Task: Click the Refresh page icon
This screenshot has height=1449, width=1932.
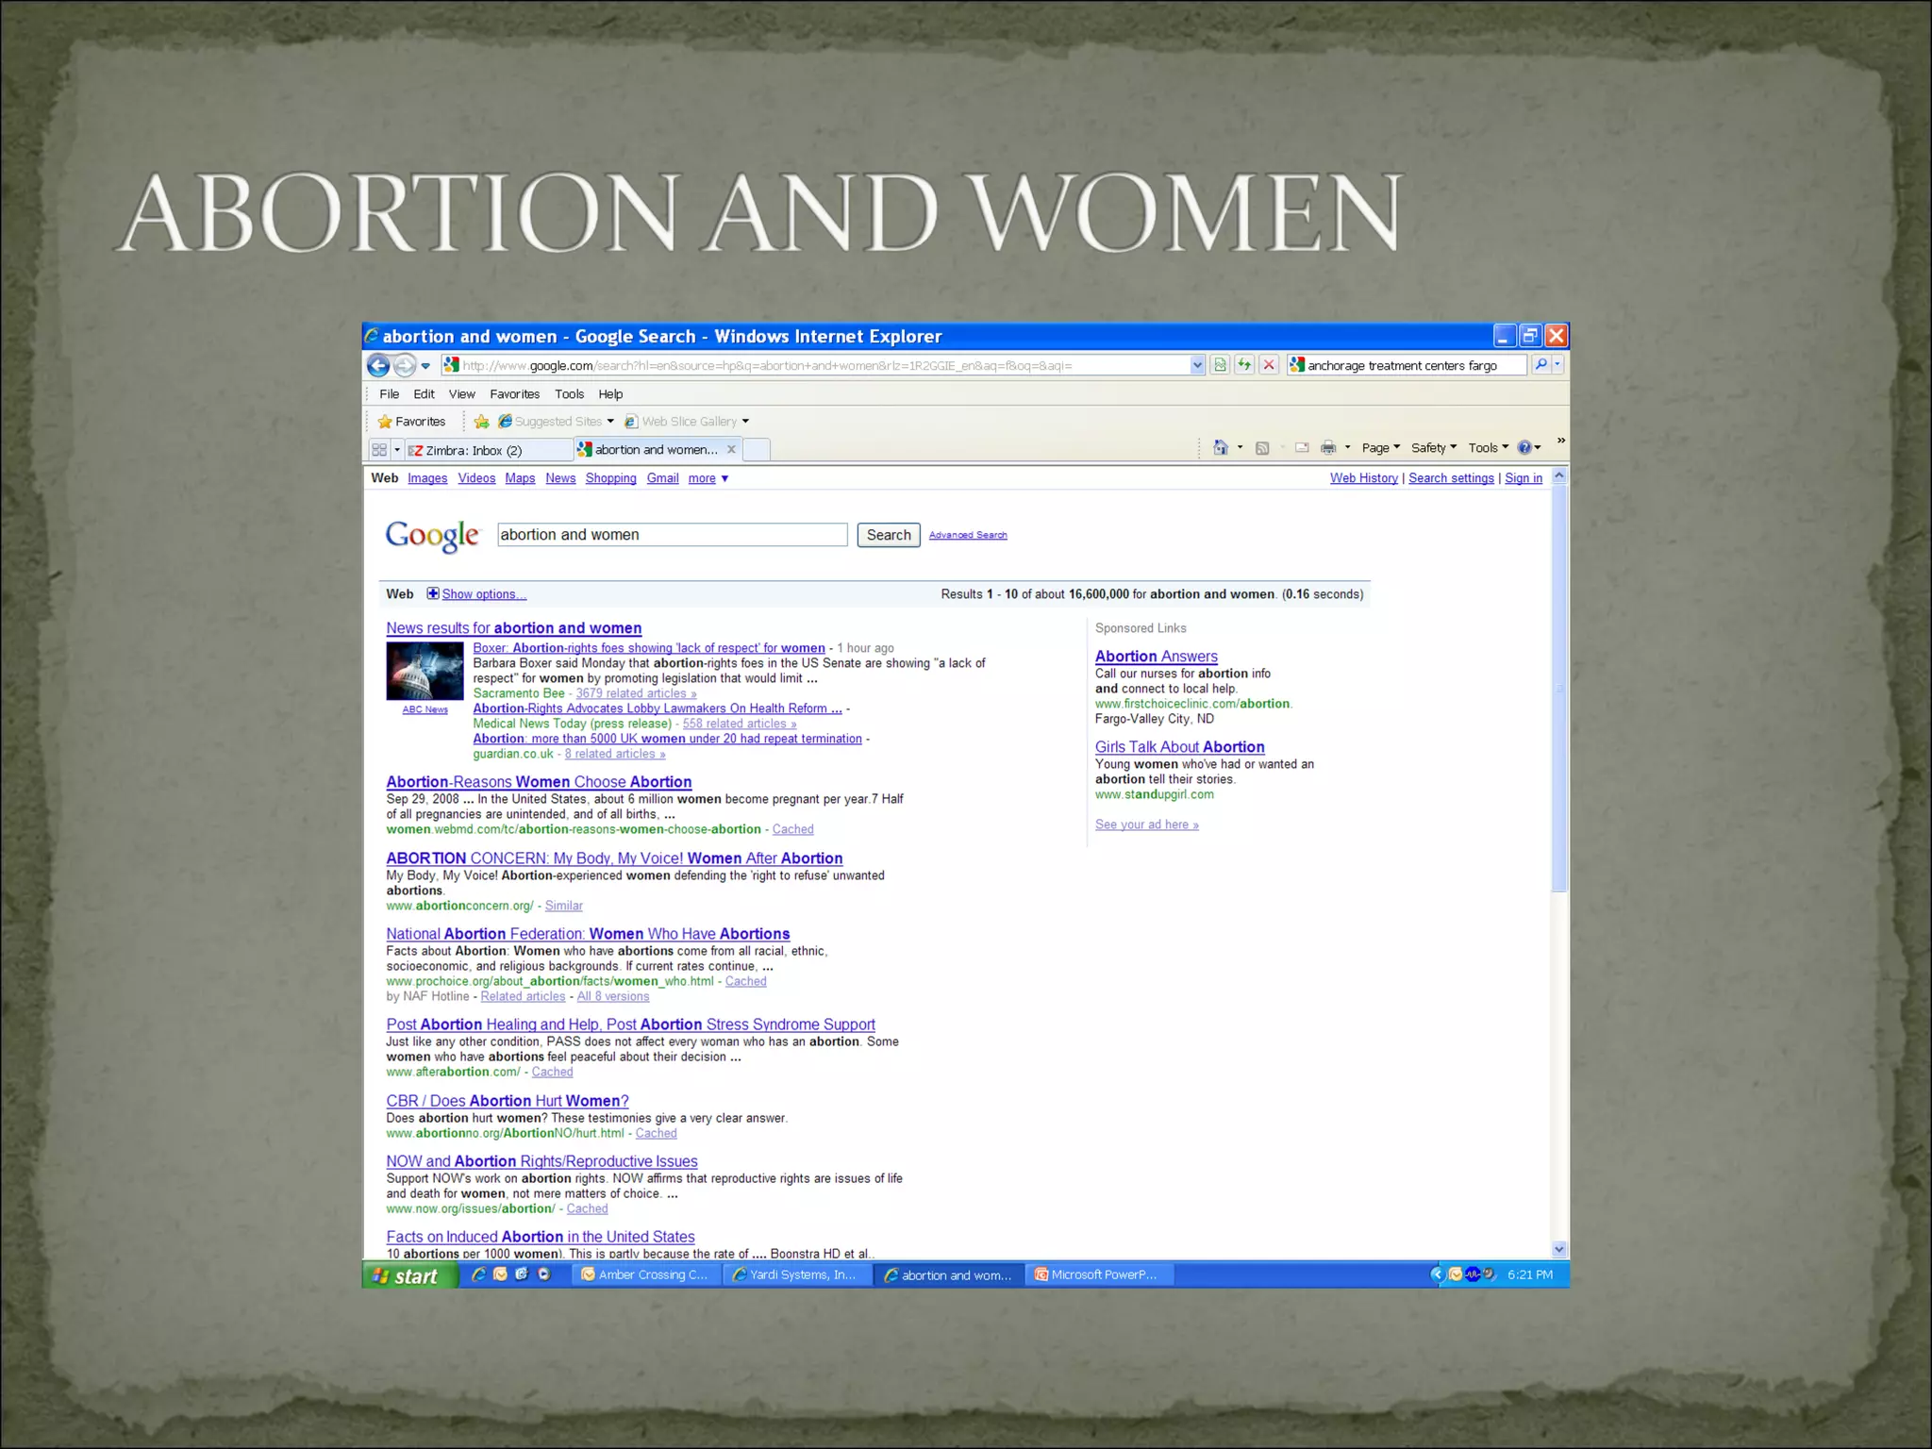Action: pyautogui.click(x=1244, y=365)
